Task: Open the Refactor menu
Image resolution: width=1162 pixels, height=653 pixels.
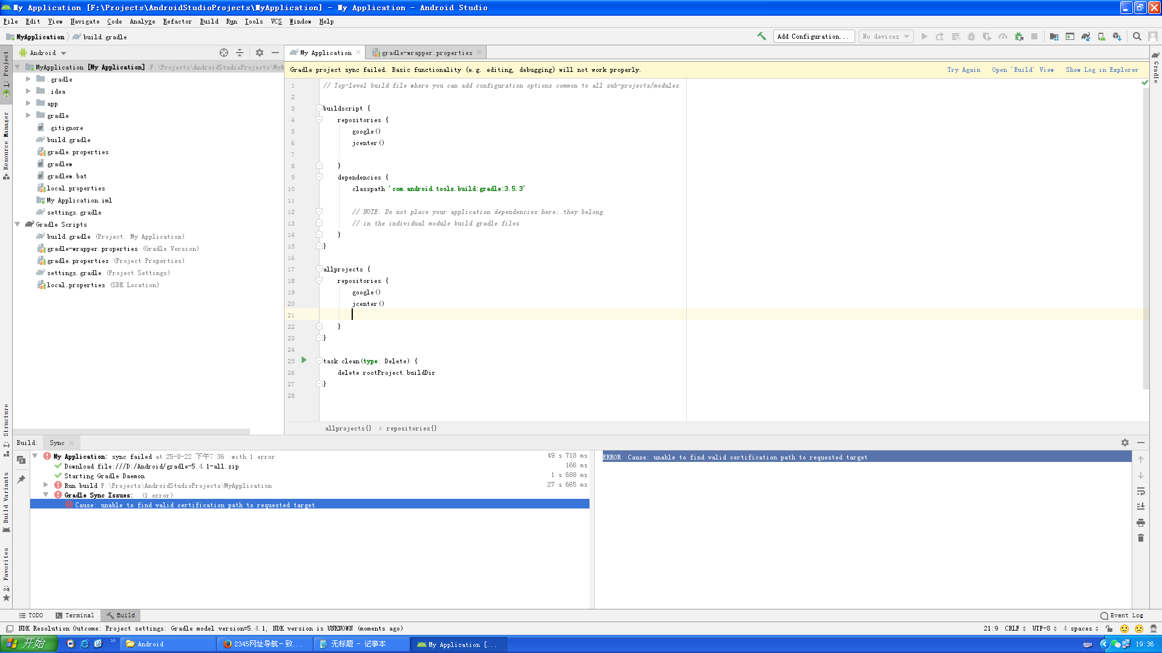Action: click(177, 21)
